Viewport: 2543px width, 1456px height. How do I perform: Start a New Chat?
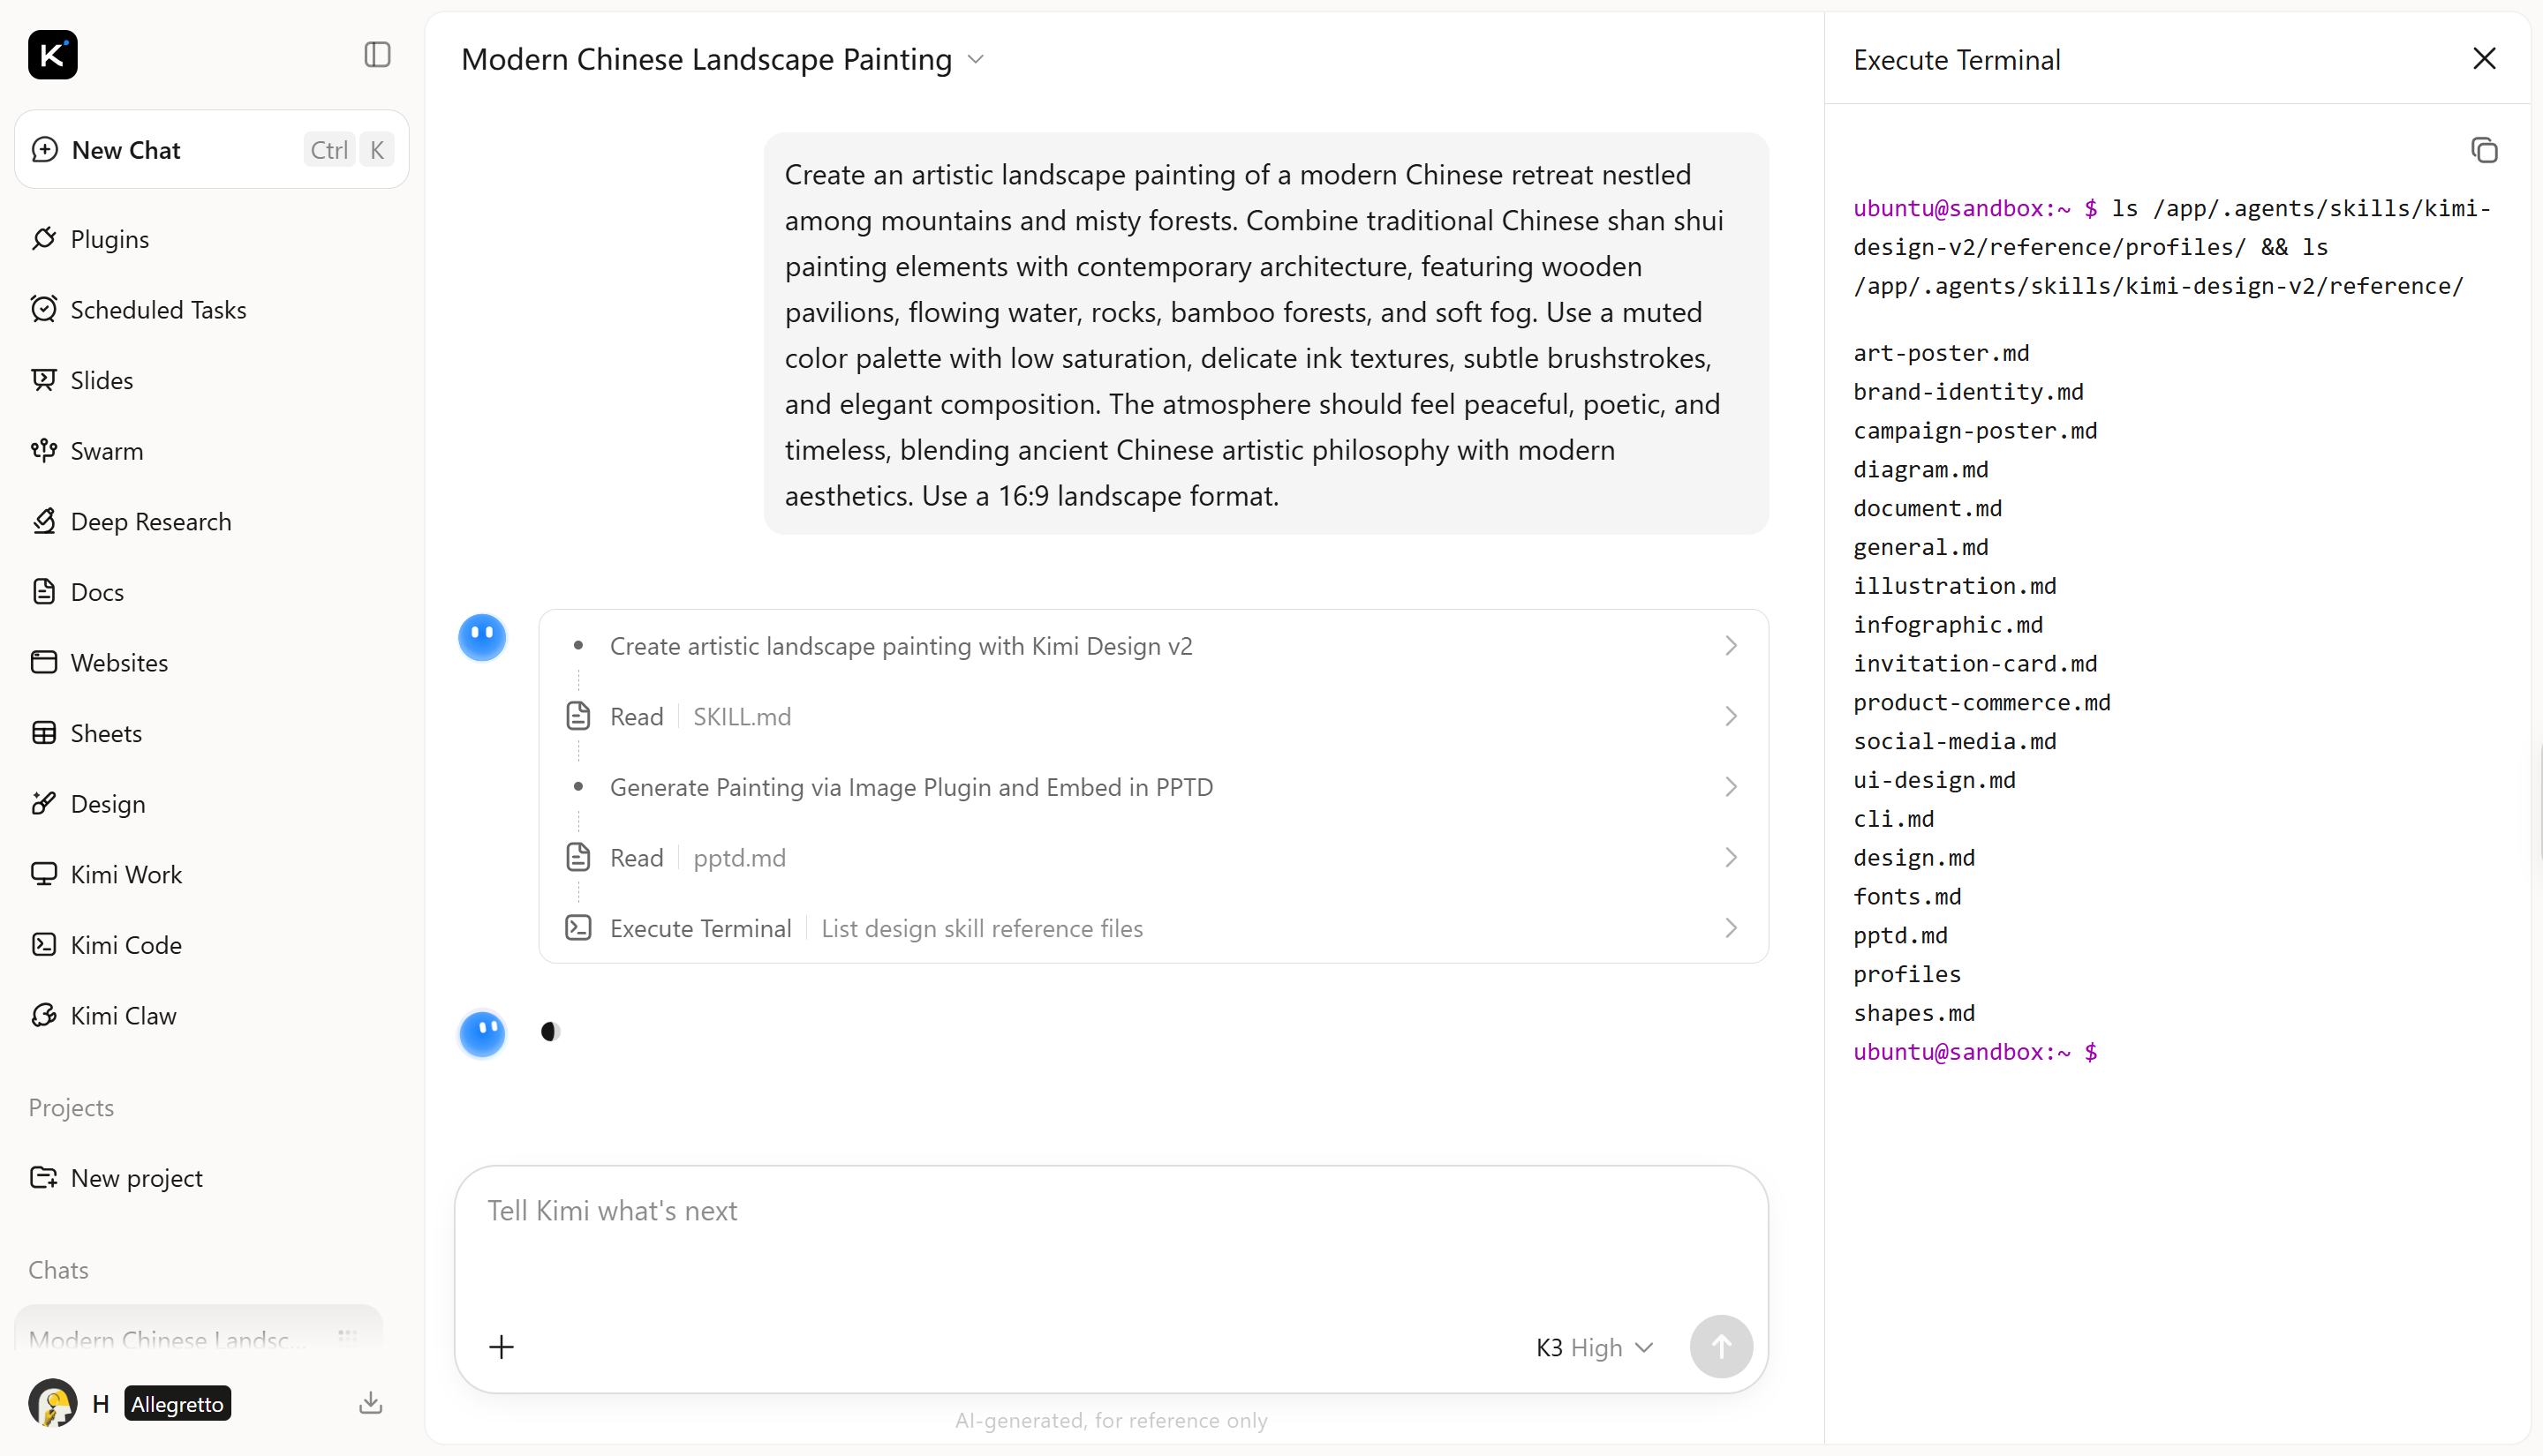212,149
